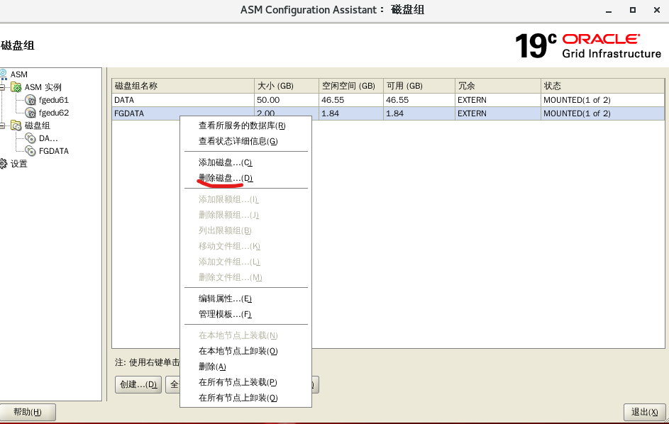
Task: Click the 创建...(D) button
Action: click(x=138, y=385)
